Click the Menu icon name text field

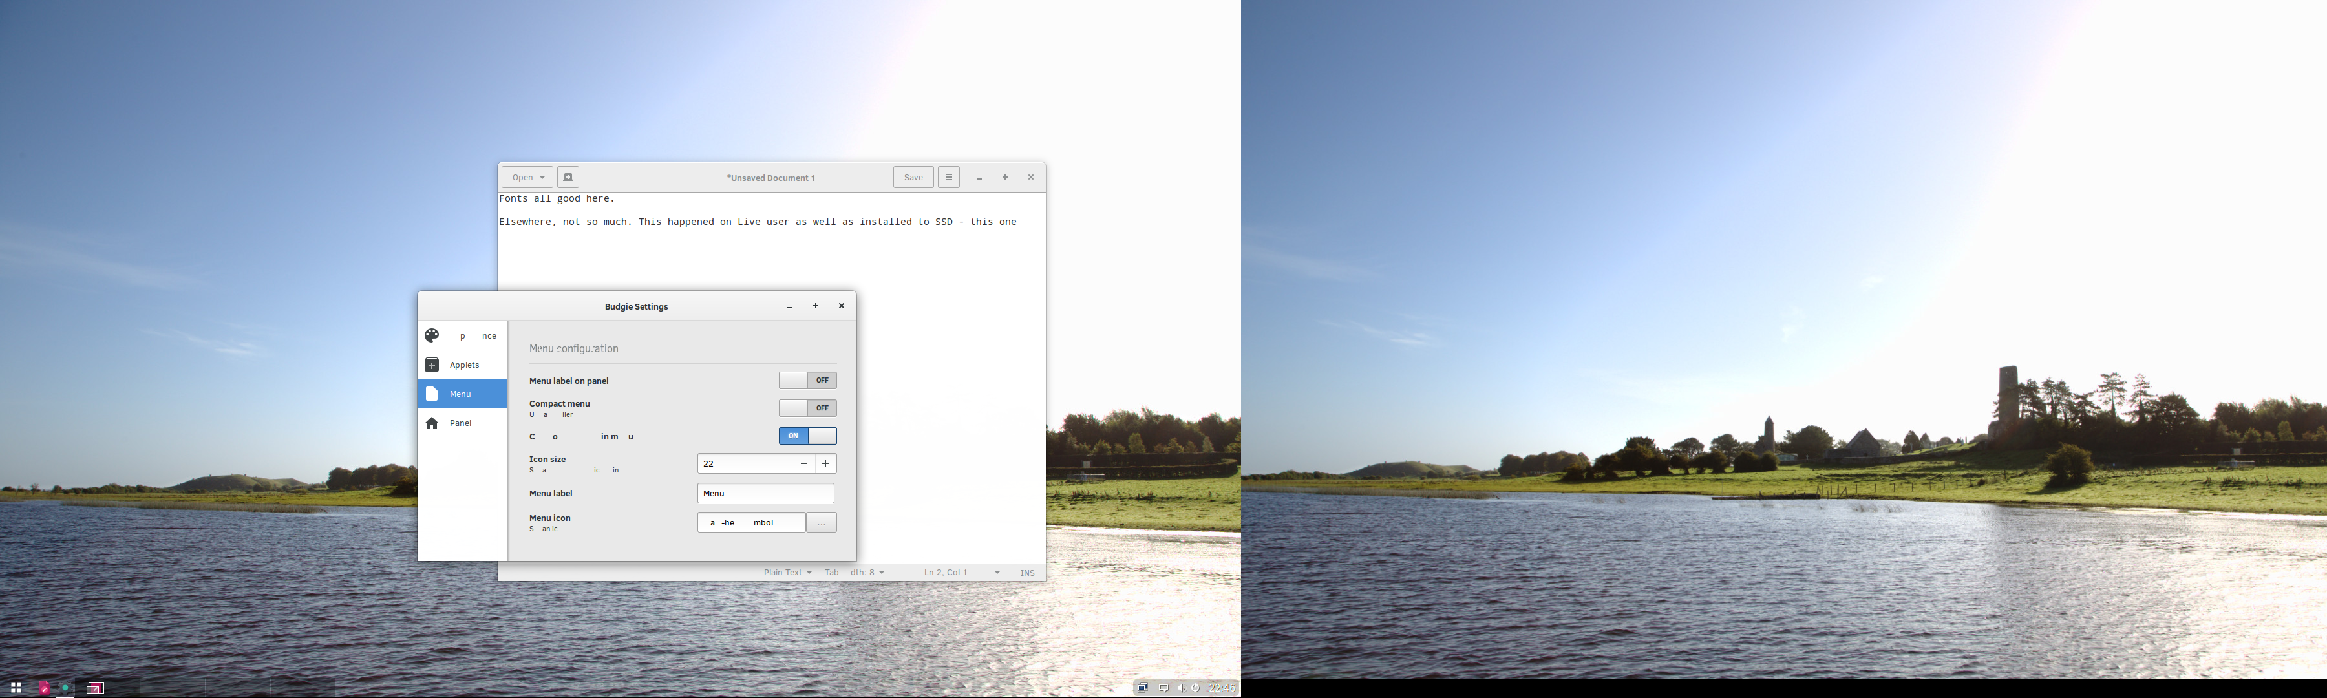coord(752,522)
